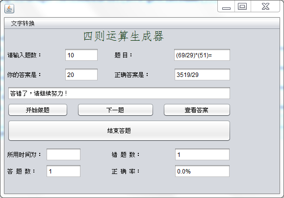
Task: Click the 正确答案是： label
Action: (131, 74)
